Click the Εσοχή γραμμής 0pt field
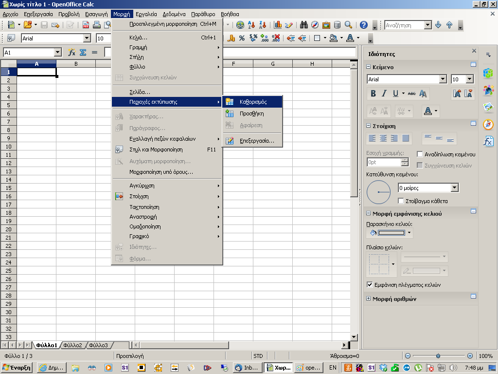The width and height of the screenshot is (498, 374). click(384, 162)
